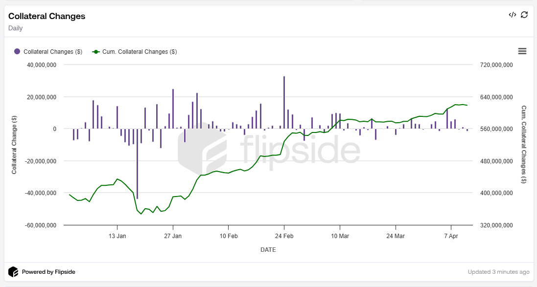The height and width of the screenshot is (287, 537).
Task: Click the 720,000,000 right axis label
Action: click(495, 65)
